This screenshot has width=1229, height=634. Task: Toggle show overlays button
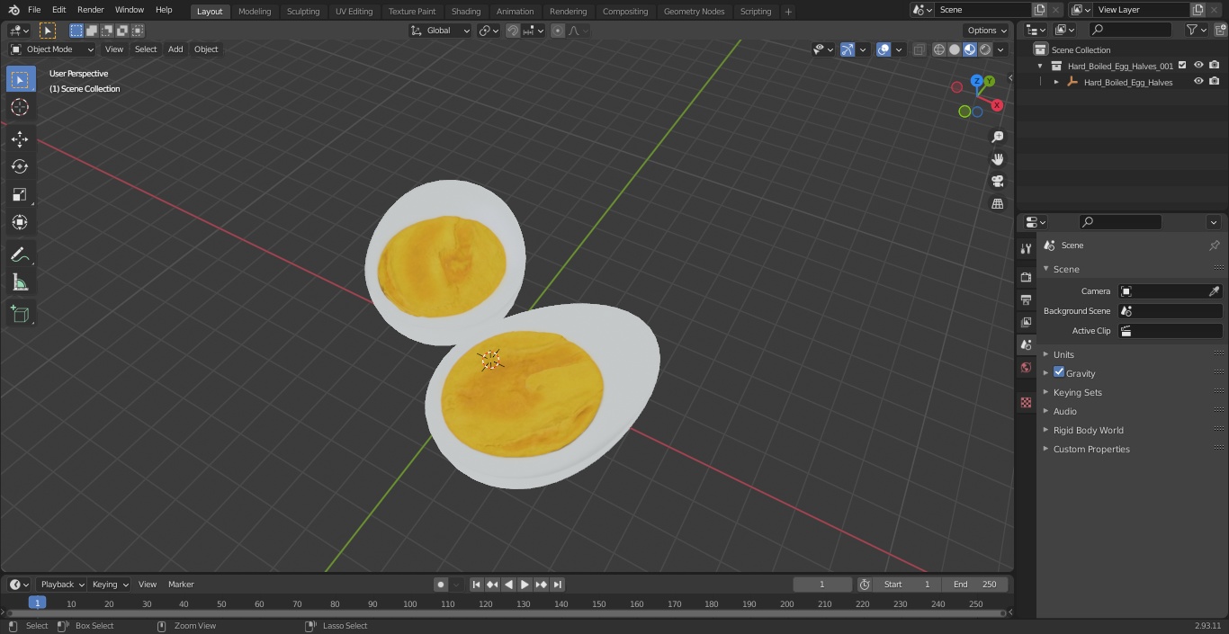884,49
